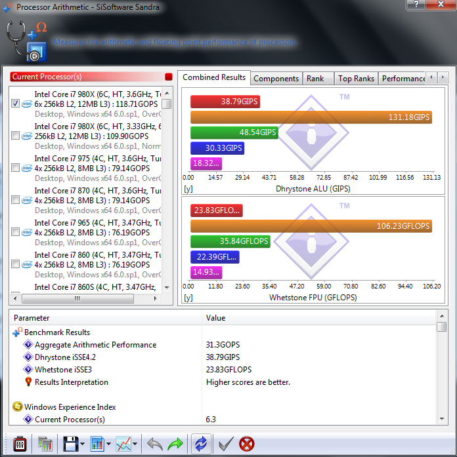
Task: Click the parameter panel scroll down arrow
Action: click(x=442, y=419)
